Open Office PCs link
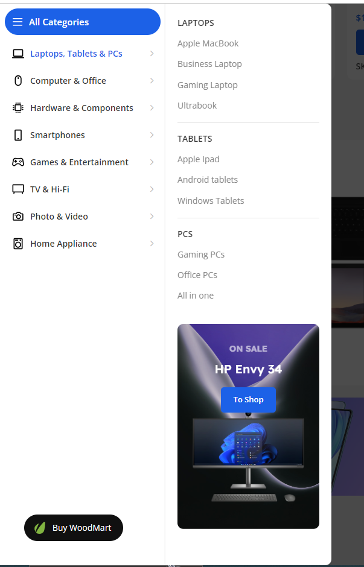 click(x=197, y=275)
